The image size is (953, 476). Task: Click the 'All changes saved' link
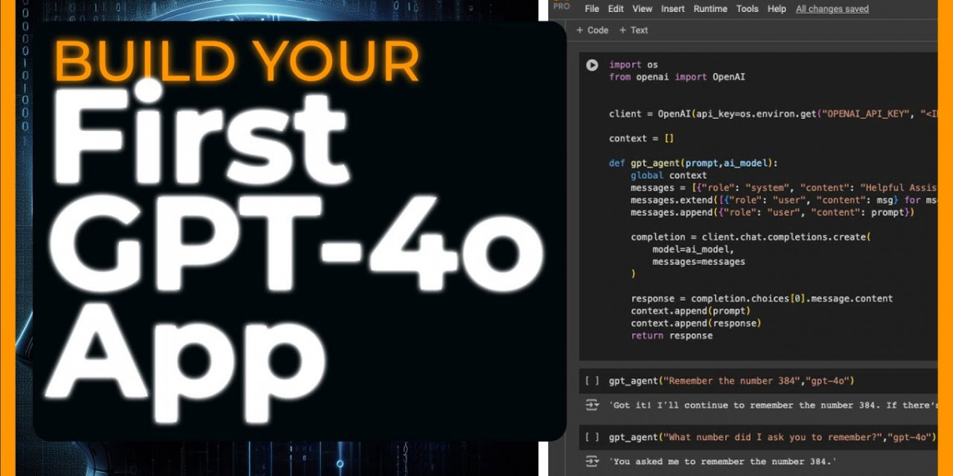click(831, 9)
